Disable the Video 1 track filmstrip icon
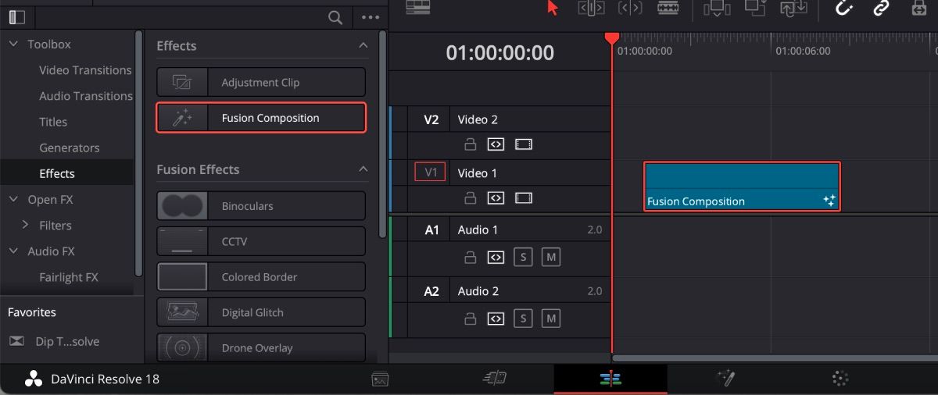Image resolution: width=938 pixels, height=395 pixels. click(x=524, y=198)
